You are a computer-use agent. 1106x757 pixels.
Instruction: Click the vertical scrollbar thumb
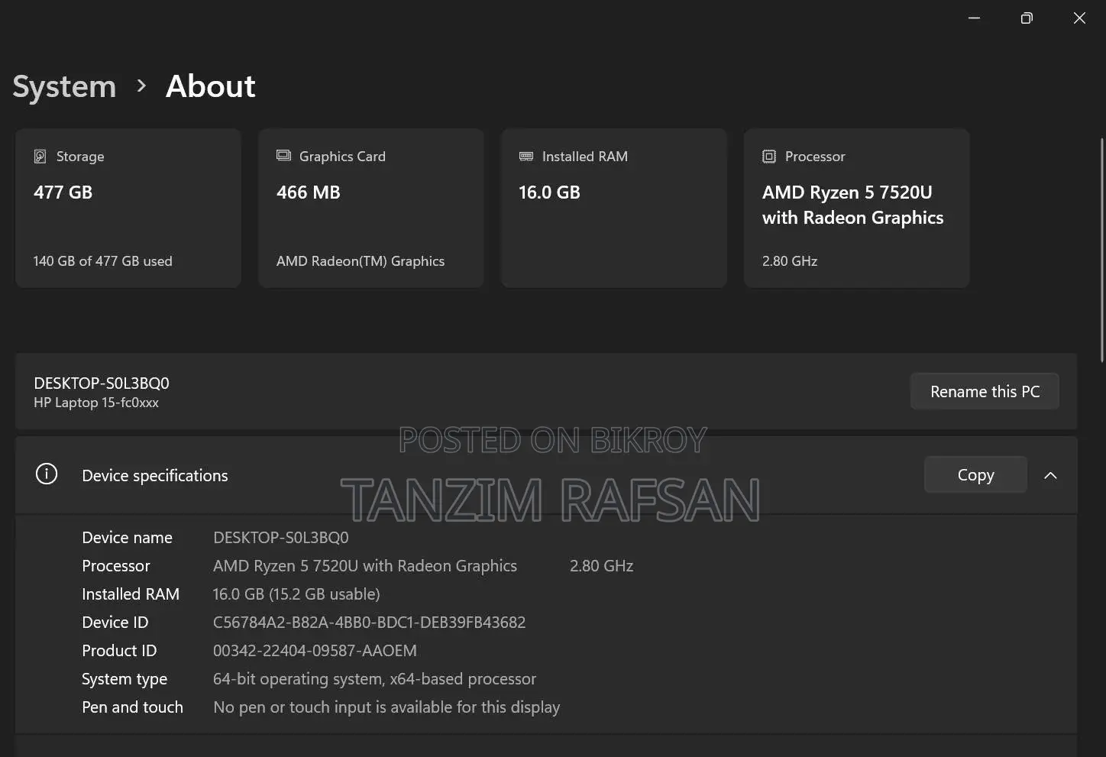1101,250
